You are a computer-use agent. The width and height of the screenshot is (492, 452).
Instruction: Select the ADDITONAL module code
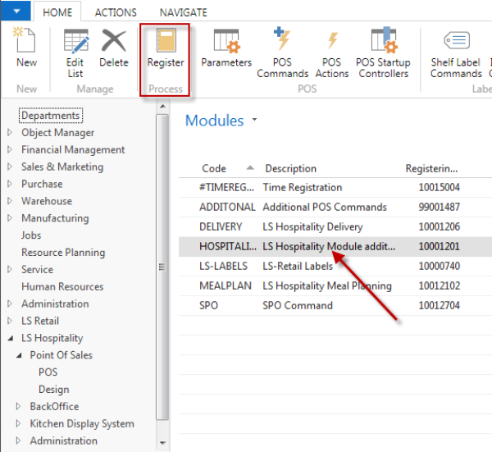(227, 208)
